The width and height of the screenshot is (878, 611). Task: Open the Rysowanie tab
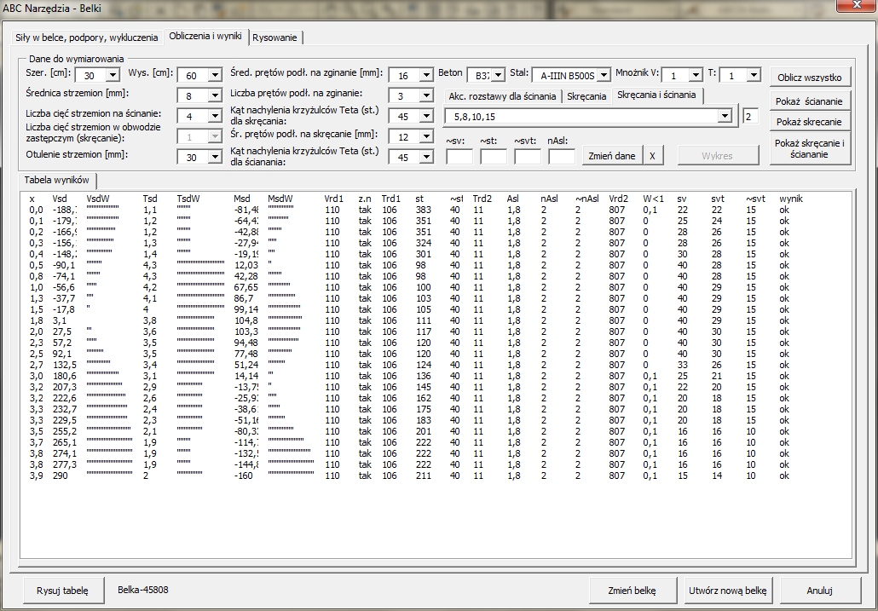pos(275,37)
